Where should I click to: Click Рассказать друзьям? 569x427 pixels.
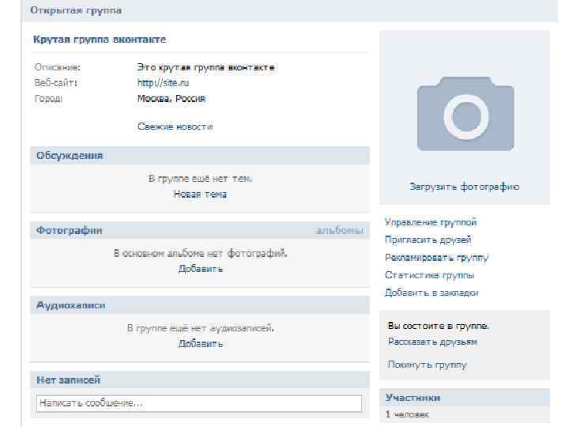click(x=432, y=342)
